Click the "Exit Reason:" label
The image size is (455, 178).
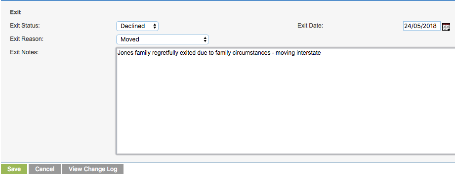point(27,39)
